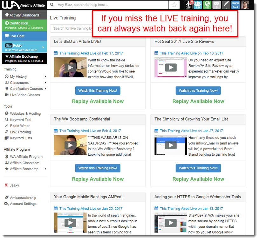Image resolution: width=259 pixels, height=240 pixels.
Task: Play the HTTPS Google Webmaster Tools thumbnail
Action: 171,223
